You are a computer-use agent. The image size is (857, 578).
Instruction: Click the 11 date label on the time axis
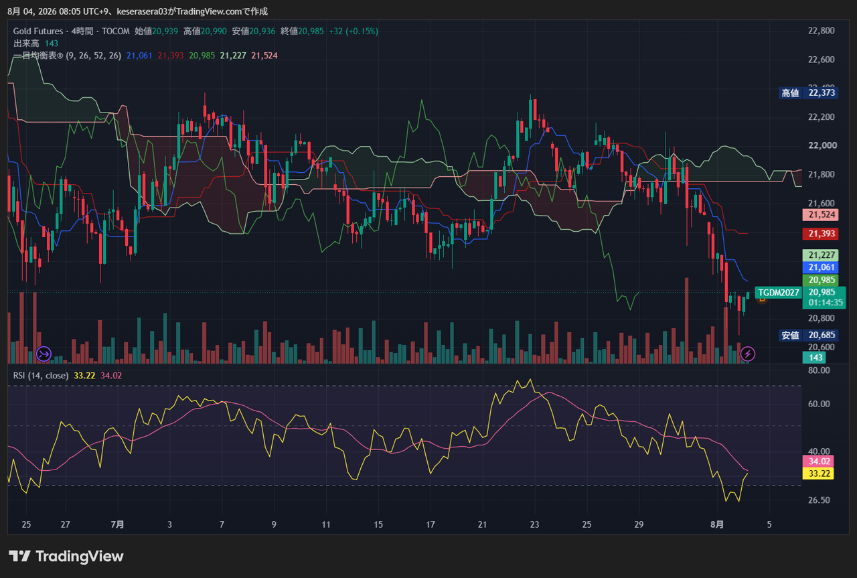coord(326,524)
